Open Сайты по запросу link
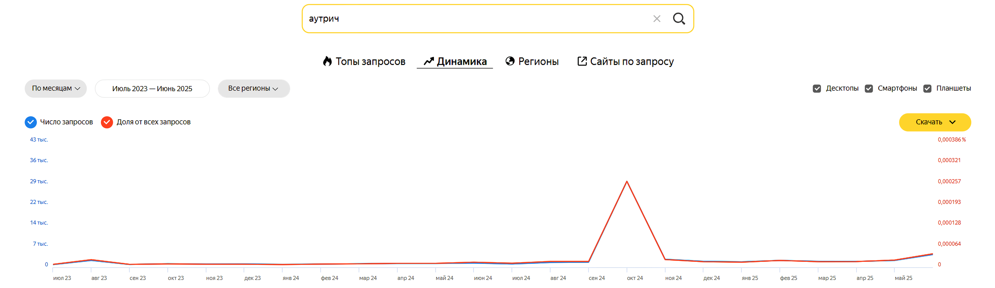Viewport: 995px width, 288px height. pyautogui.click(x=631, y=61)
